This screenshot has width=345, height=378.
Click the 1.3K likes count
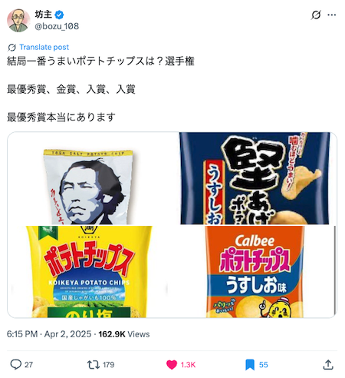pyautogui.click(x=188, y=365)
